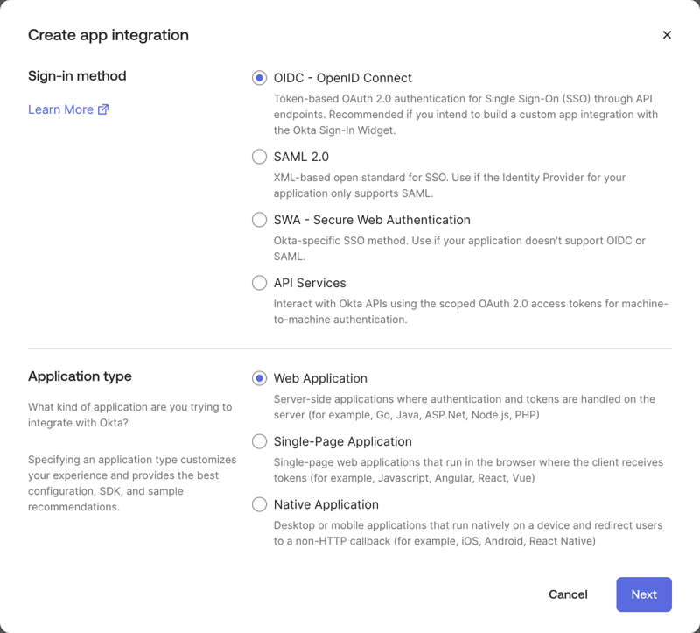
Task: Click the 'Interact with Okta APIs' description
Action: pyautogui.click(x=471, y=312)
